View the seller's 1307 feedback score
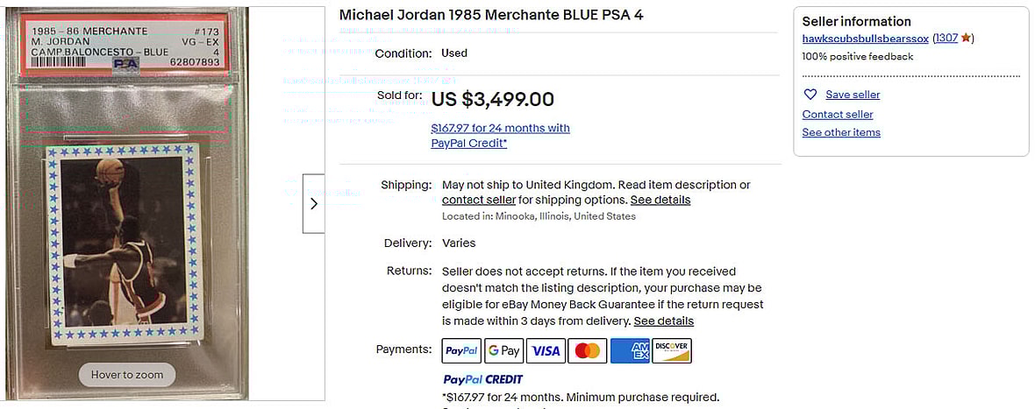The height and width of the screenshot is (409, 1035). [946, 39]
